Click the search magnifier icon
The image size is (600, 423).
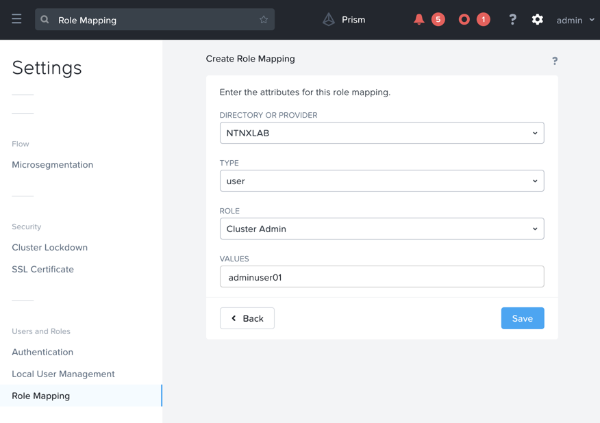(x=45, y=19)
